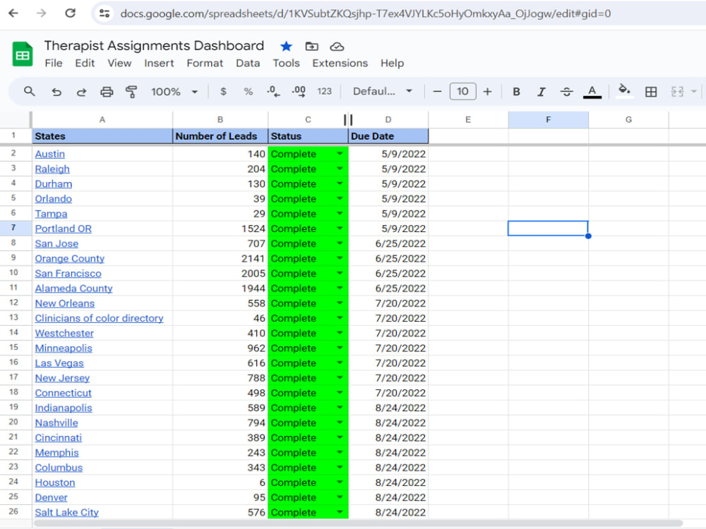
Task: Star the Therapist Assignments Dashboard document
Action: tap(286, 47)
